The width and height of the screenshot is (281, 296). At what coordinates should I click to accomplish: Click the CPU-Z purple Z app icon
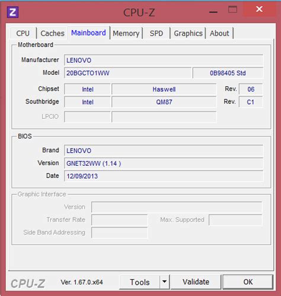pyautogui.click(x=13, y=12)
